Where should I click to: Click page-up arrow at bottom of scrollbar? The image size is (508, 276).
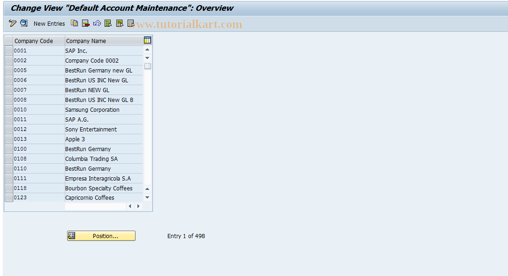point(147,189)
